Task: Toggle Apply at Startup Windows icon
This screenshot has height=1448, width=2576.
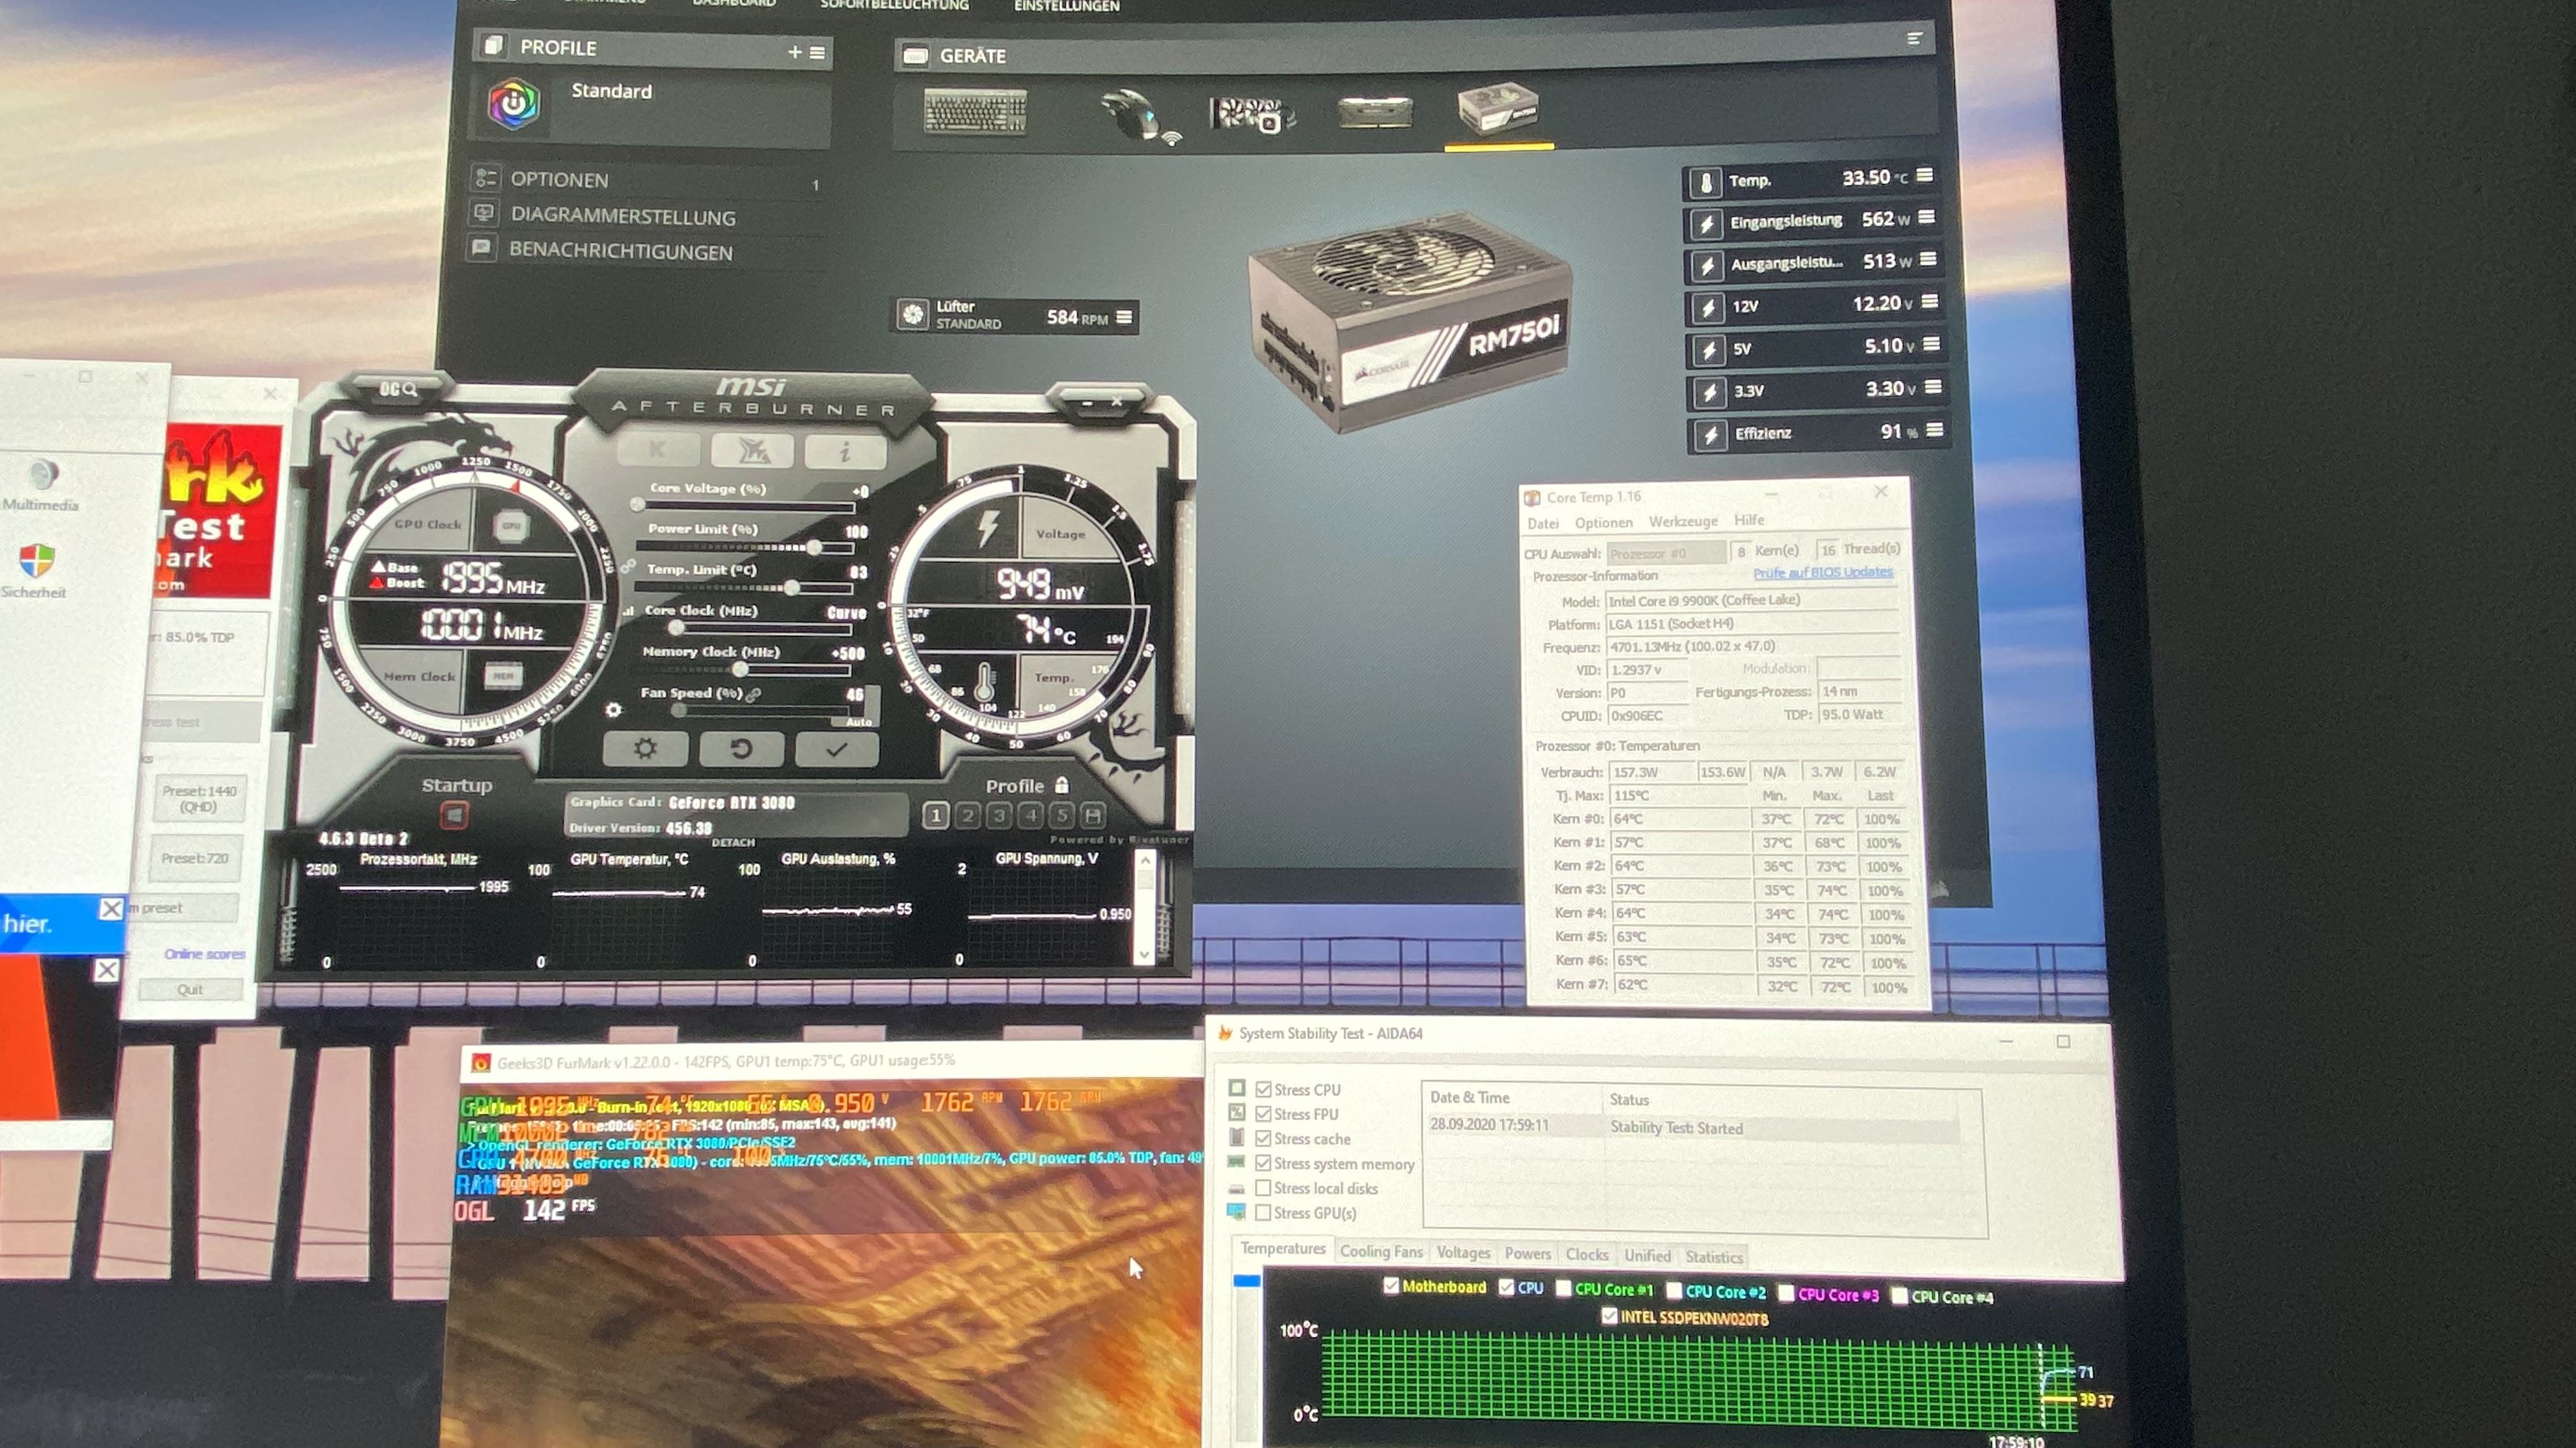Action: tap(454, 817)
